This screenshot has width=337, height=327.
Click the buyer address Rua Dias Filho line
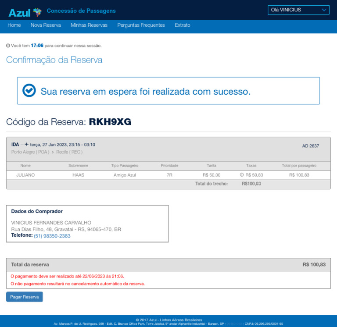[x=66, y=229]
